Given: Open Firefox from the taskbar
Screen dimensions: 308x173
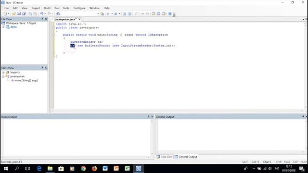Looking at the screenshot, I should 94,169.
